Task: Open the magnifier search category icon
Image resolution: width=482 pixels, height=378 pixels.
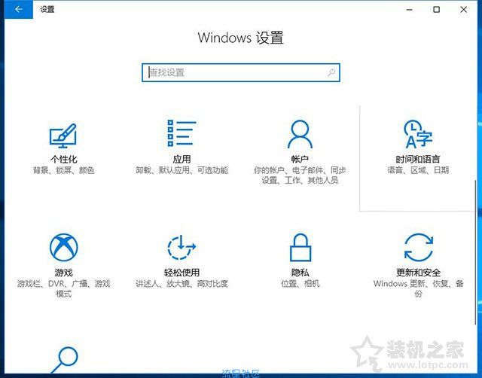Action: (65, 360)
